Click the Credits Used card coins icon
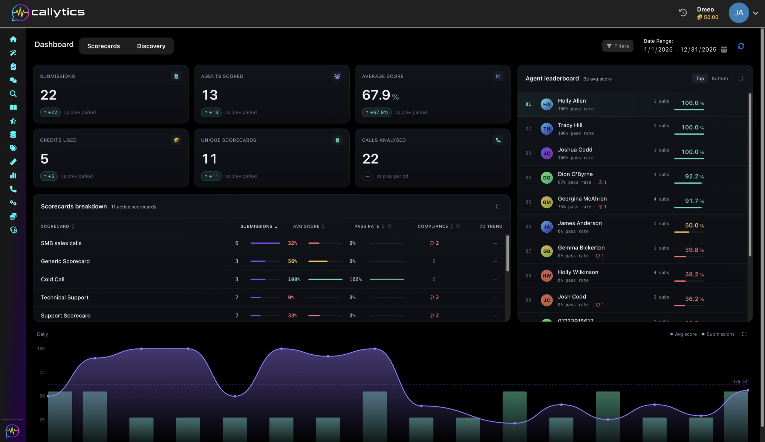 [176, 140]
